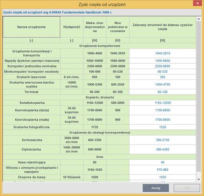Click Witryna z zimnymi przekąskami i napojami

pyautogui.click(x=32, y=170)
